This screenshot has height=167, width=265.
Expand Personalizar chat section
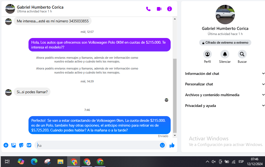pos(225,84)
